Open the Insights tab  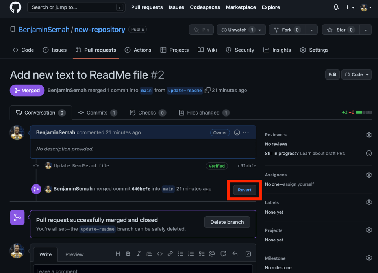(277, 50)
